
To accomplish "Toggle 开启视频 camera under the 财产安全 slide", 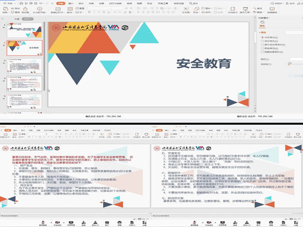I will point(57,223).
